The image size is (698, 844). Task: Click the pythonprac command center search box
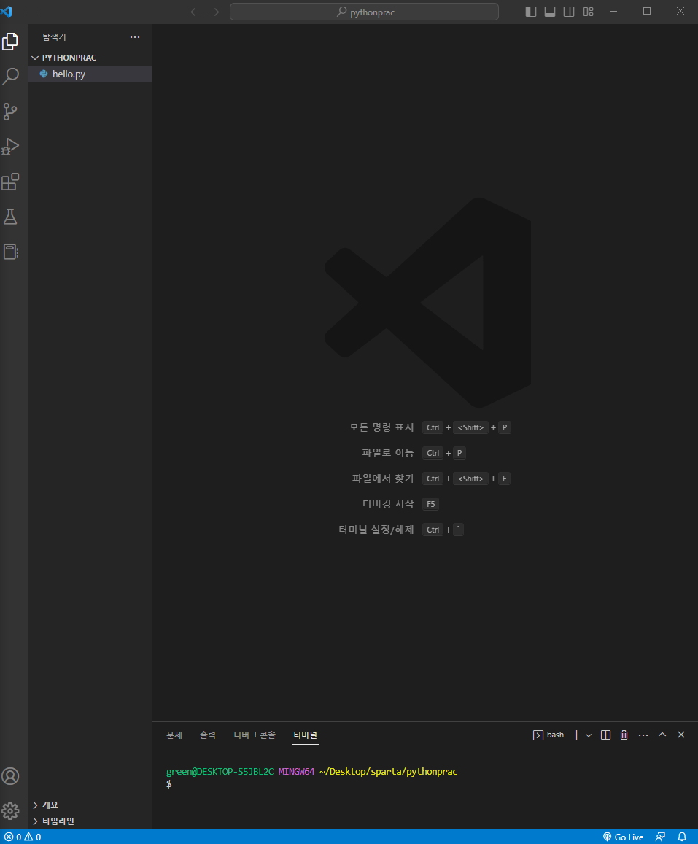pos(365,12)
